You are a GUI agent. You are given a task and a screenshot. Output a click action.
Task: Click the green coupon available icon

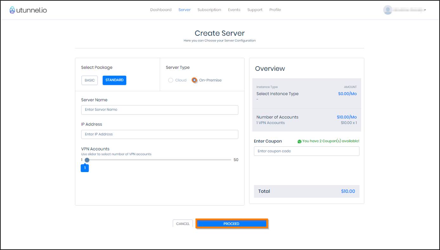(x=299, y=141)
